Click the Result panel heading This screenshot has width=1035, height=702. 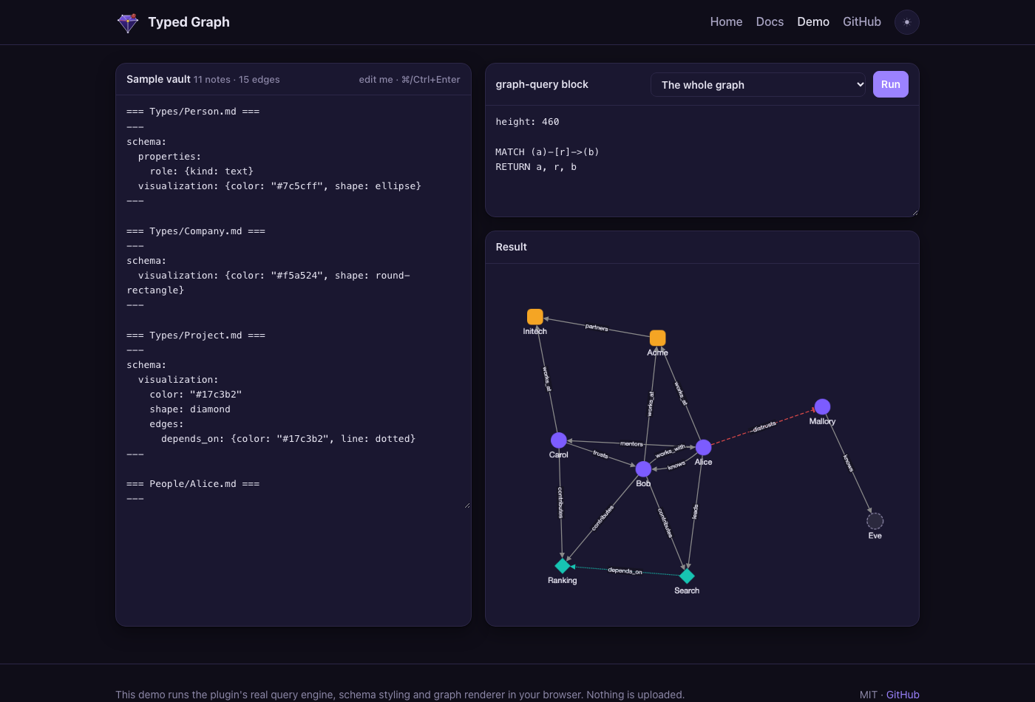click(x=512, y=247)
